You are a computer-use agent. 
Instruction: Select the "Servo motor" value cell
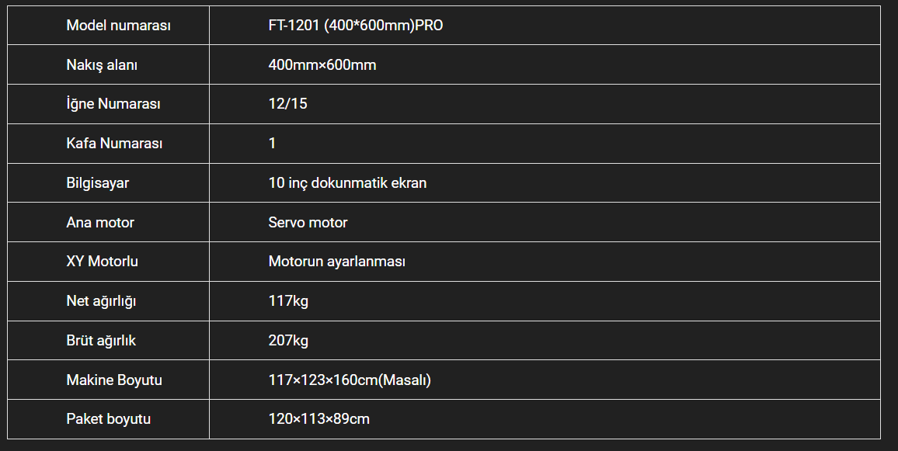click(x=308, y=223)
